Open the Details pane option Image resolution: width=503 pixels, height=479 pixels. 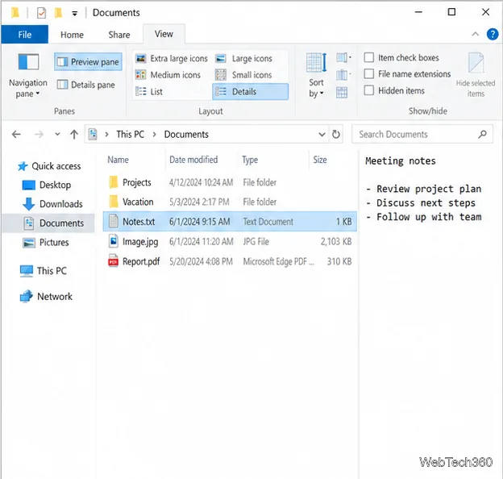pos(86,85)
